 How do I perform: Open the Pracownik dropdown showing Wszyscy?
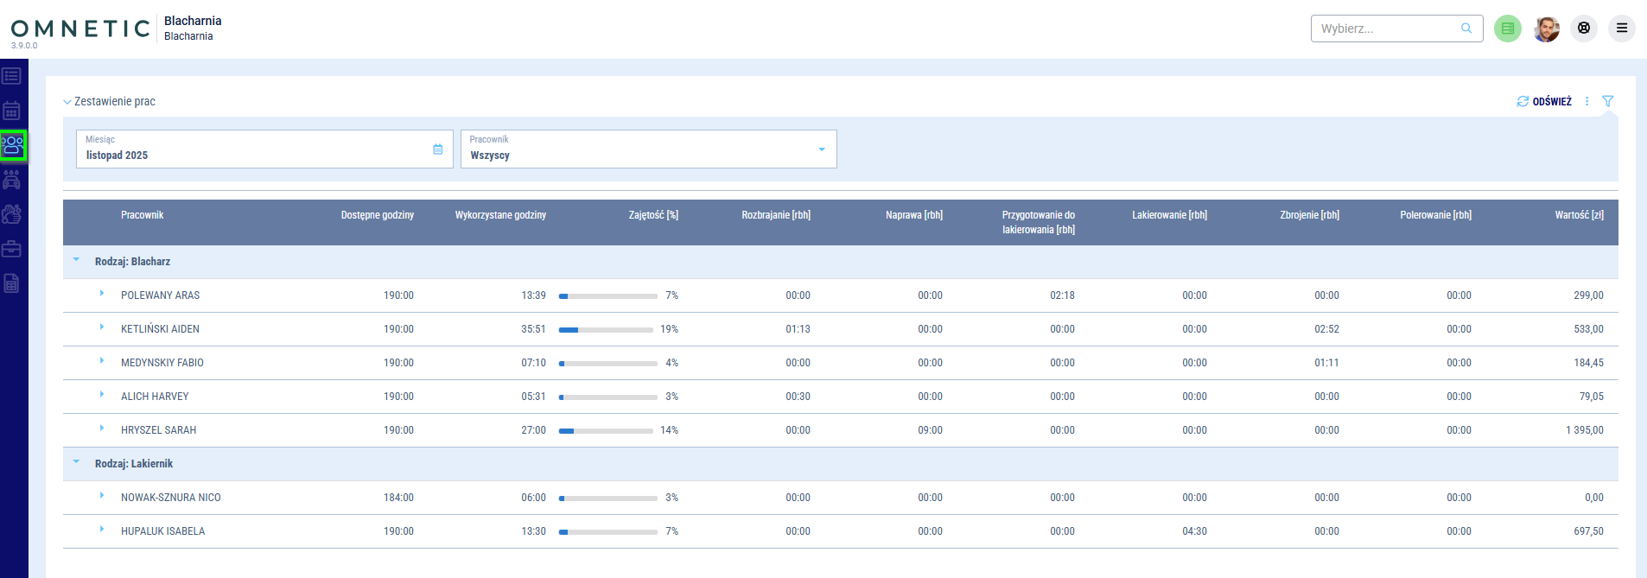pos(648,149)
